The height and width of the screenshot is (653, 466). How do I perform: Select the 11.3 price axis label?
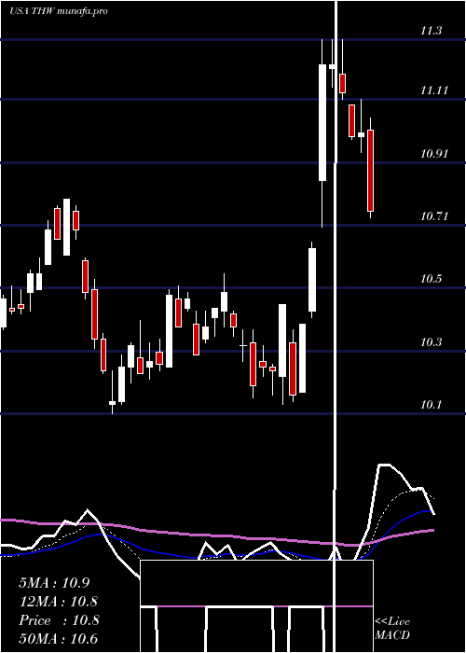coord(431,31)
